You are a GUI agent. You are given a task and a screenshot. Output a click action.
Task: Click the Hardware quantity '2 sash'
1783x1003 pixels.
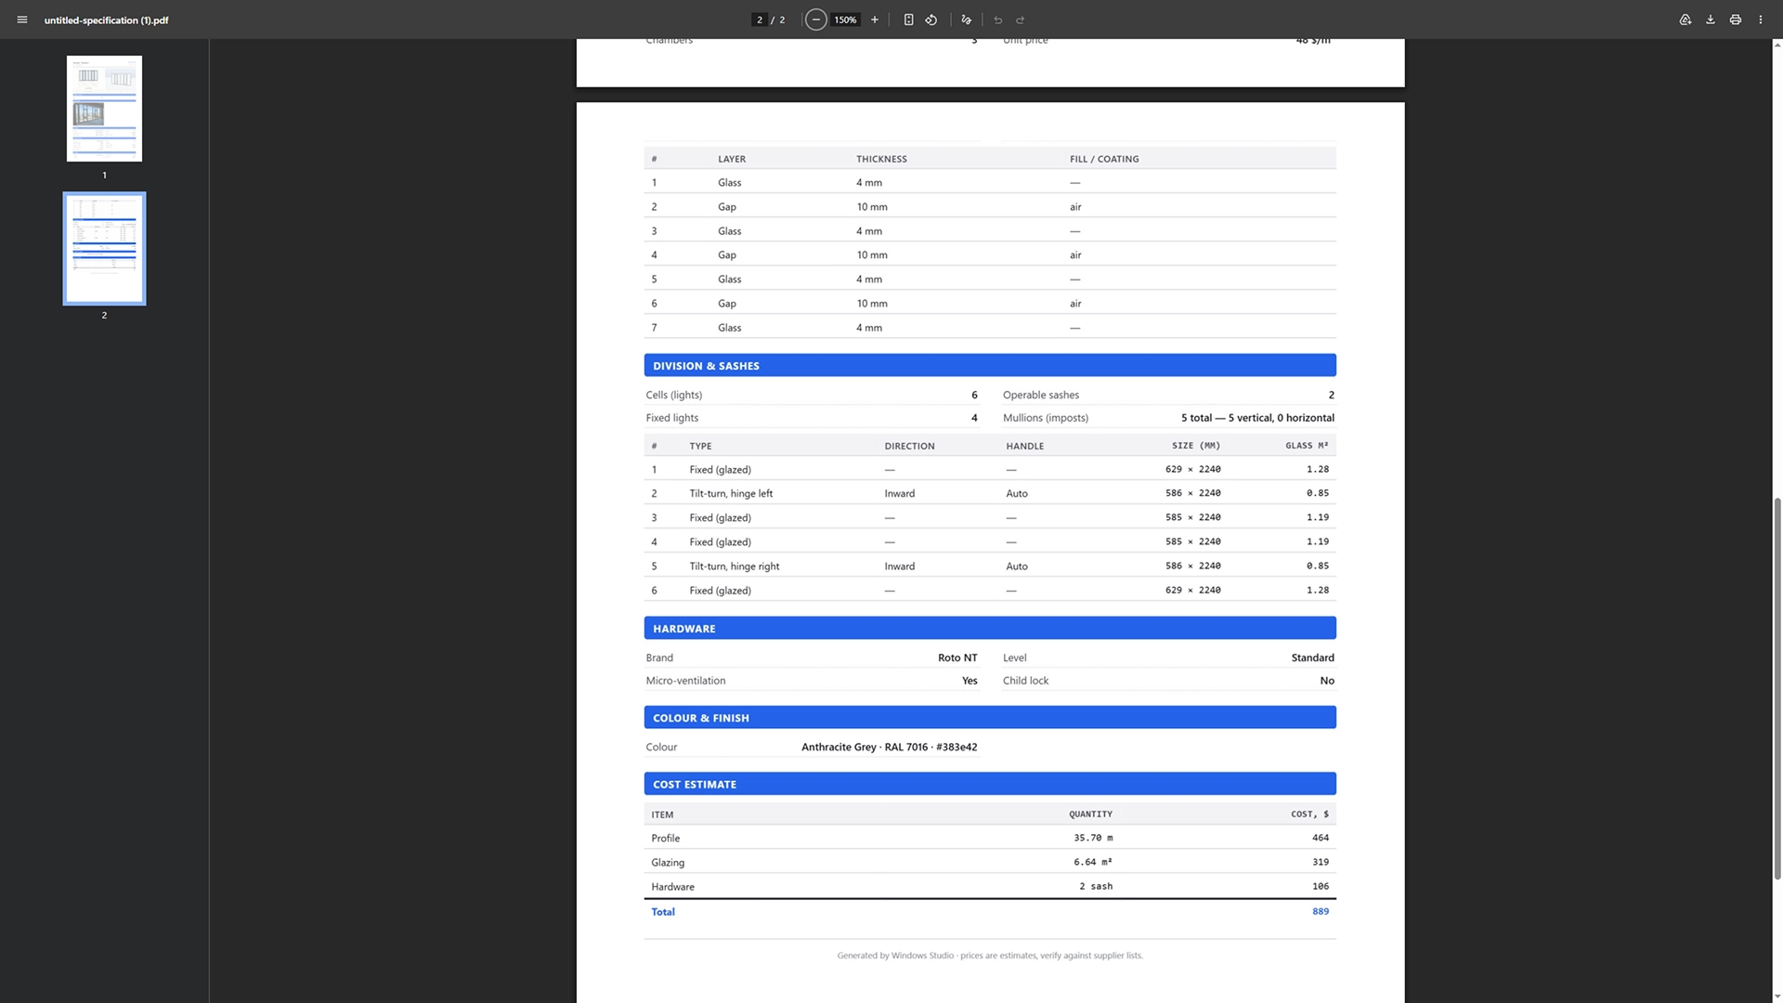coord(1096,886)
